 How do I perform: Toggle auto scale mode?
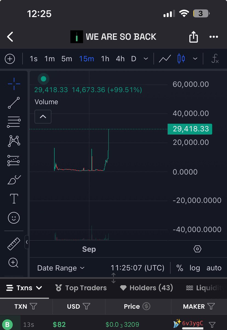(x=214, y=268)
